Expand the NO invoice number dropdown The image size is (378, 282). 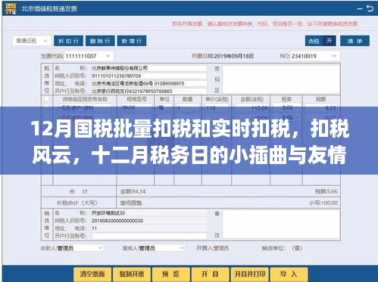tap(334, 56)
